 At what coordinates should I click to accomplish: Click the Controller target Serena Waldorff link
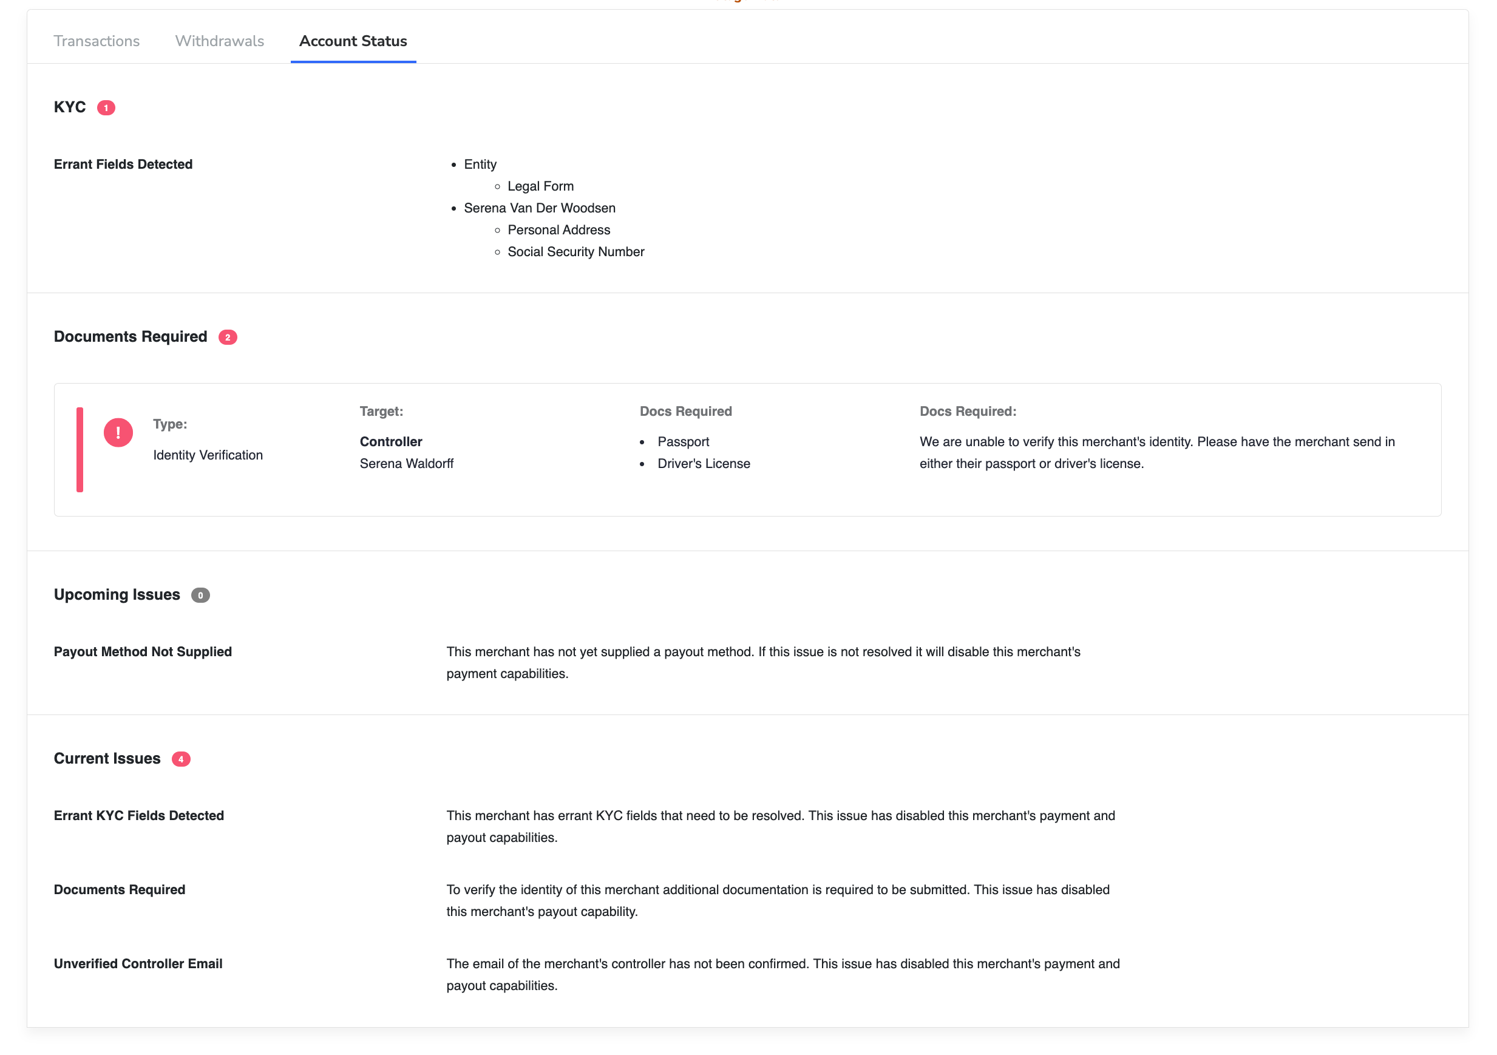(408, 464)
